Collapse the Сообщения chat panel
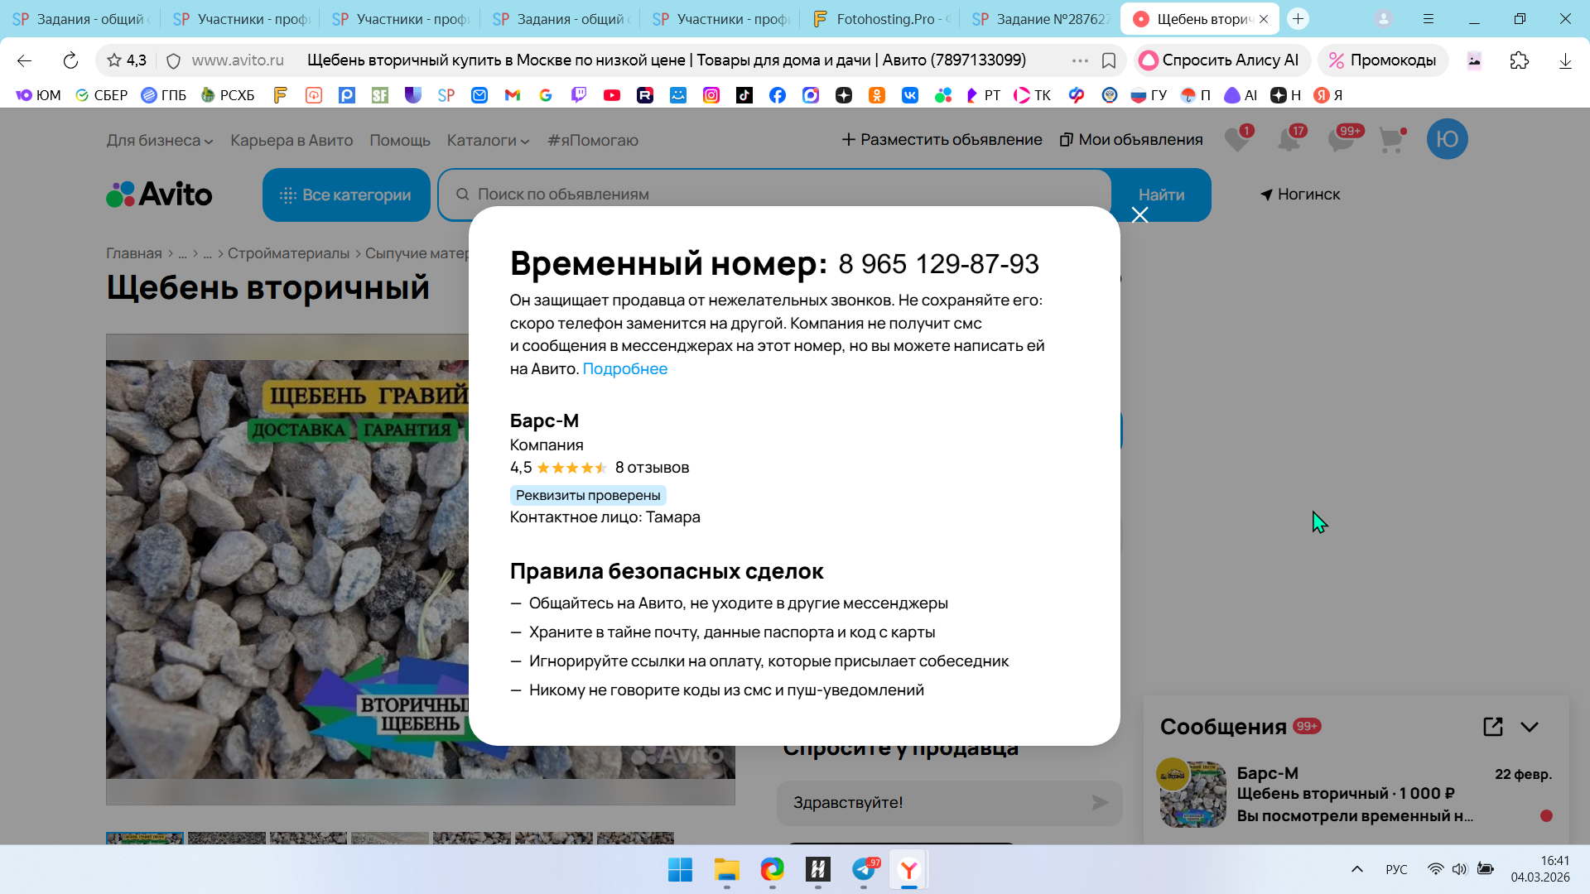This screenshot has height=894, width=1590. coord(1530,727)
